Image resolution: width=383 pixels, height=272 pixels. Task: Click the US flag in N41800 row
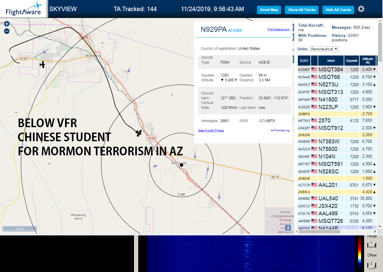[314, 100]
